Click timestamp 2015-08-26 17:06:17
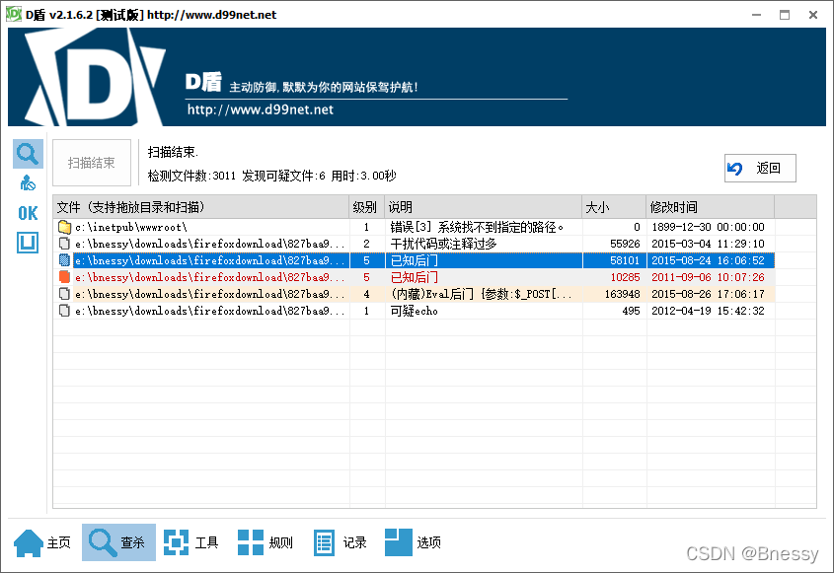834x573 pixels. pyautogui.click(x=708, y=294)
